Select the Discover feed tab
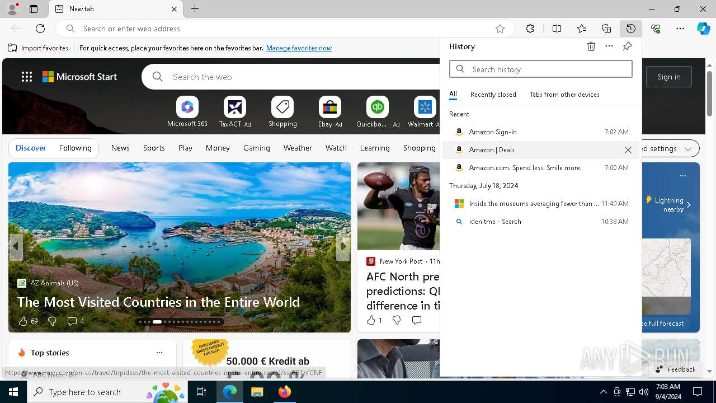This screenshot has height=403, width=716. (x=31, y=148)
